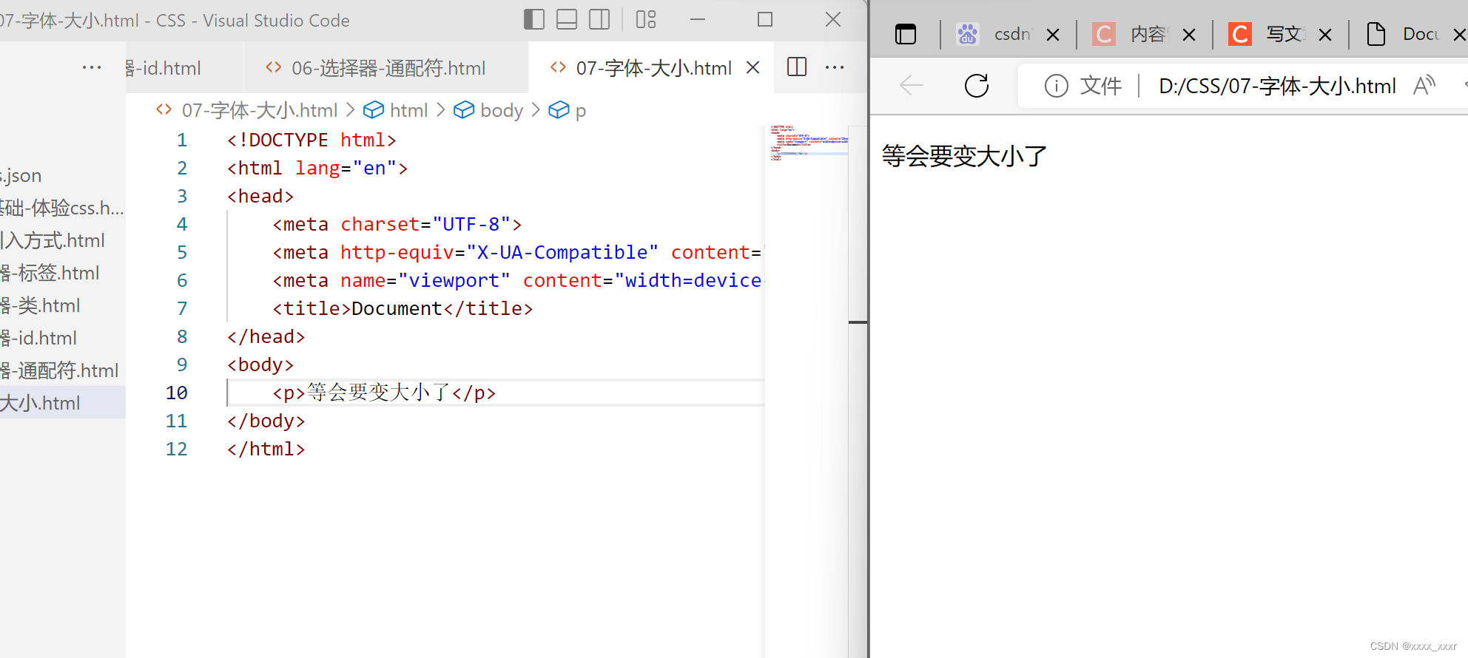Close the Document browser tab
1468x658 pixels.
(x=1459, y=34)
